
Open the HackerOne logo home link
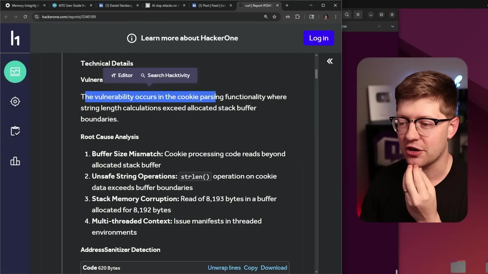tap(15, 38)
